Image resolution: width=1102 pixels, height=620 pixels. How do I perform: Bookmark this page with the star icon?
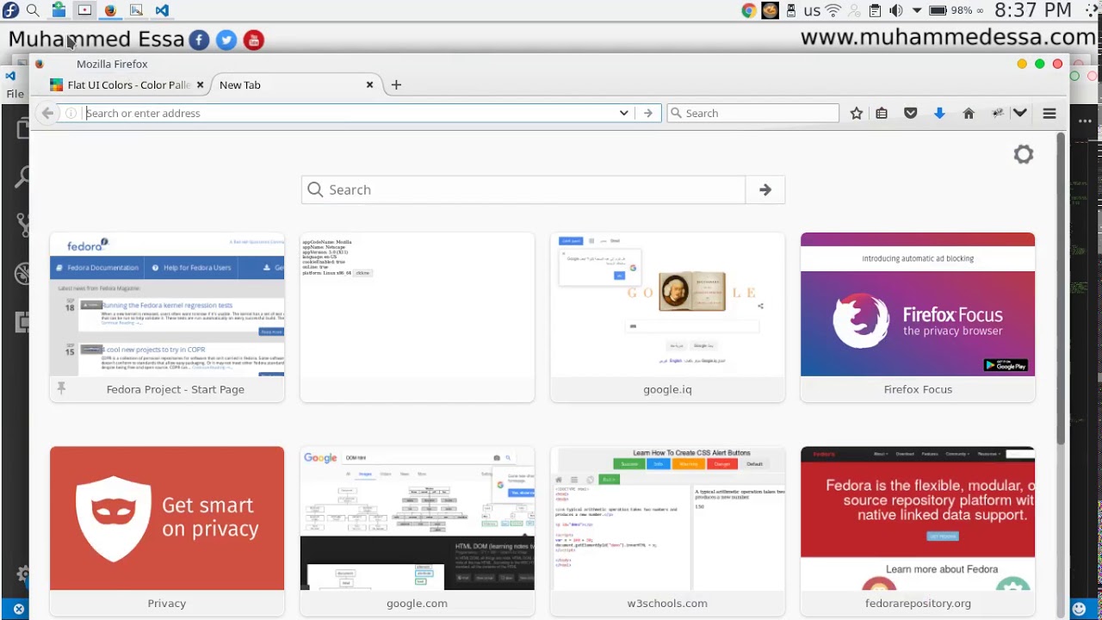(857, 113)
